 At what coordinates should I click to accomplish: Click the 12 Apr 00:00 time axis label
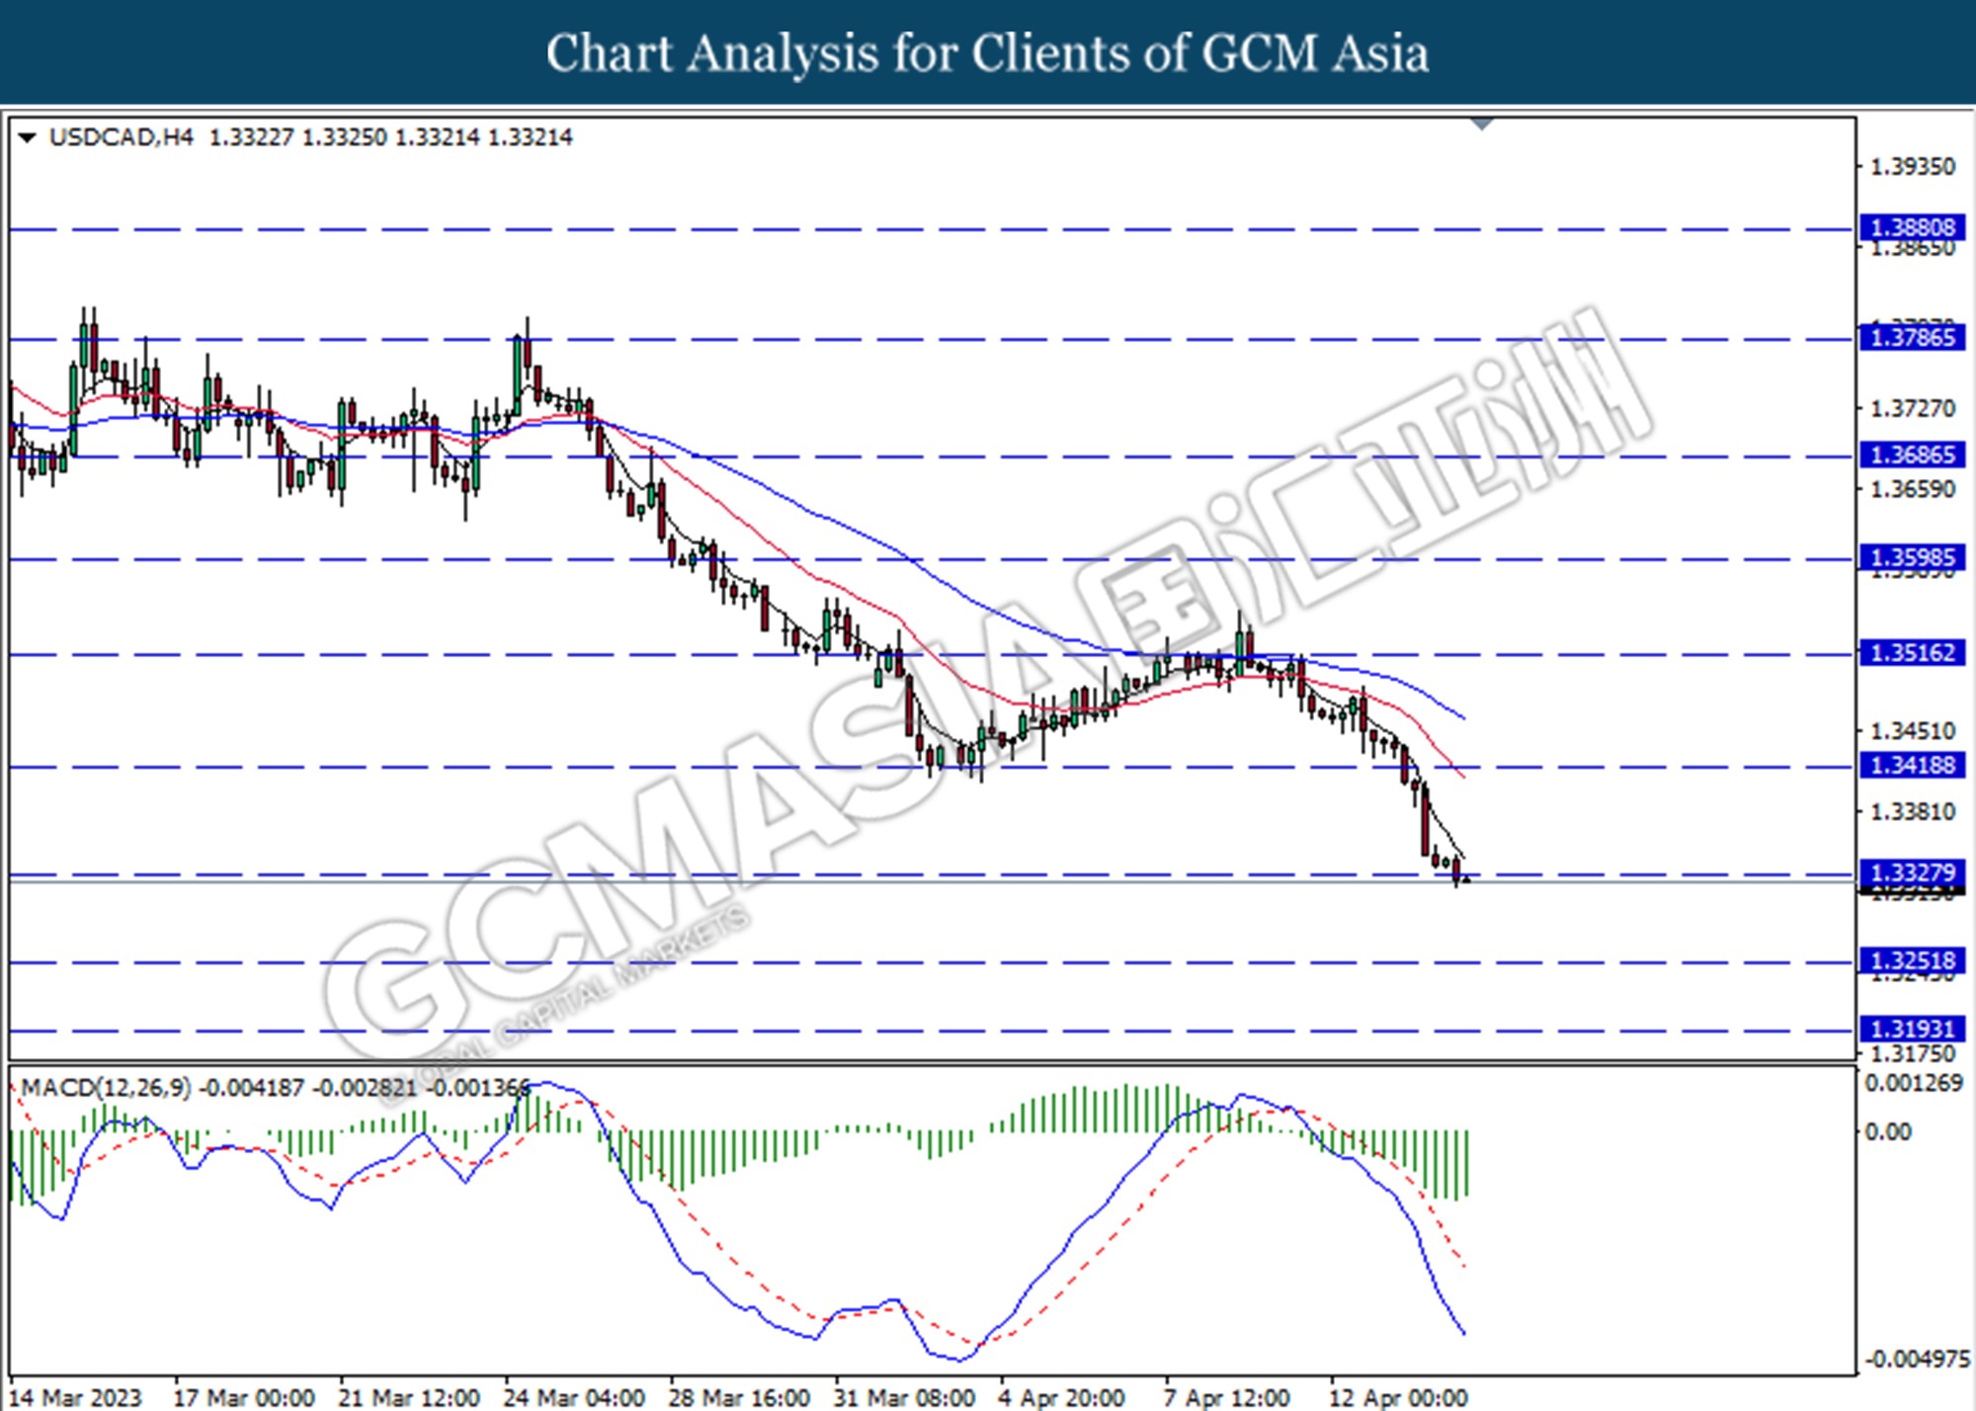click(1398, 1398)
